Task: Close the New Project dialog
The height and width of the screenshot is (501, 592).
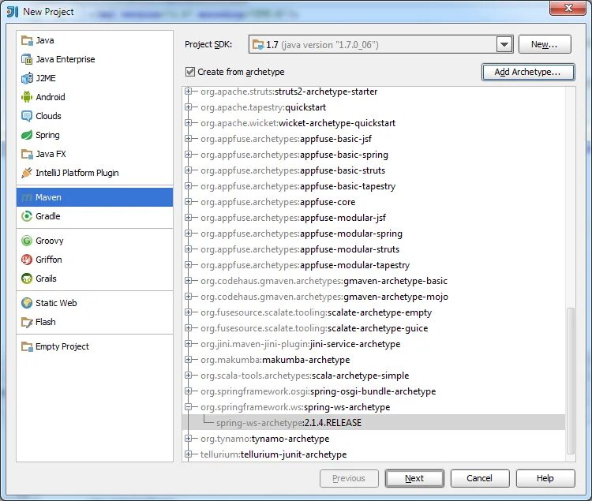Action: pos(568,8)
